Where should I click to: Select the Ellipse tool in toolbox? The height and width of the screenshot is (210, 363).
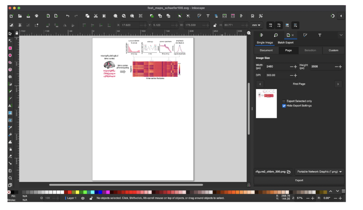tap(10, 55)
